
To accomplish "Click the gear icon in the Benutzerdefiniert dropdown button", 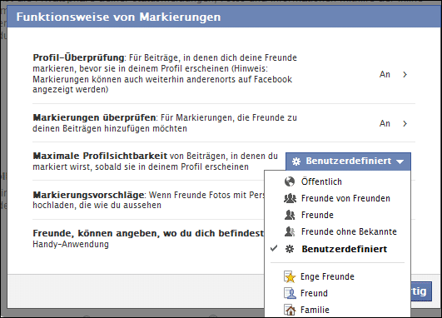I will (x=296, y=161).
